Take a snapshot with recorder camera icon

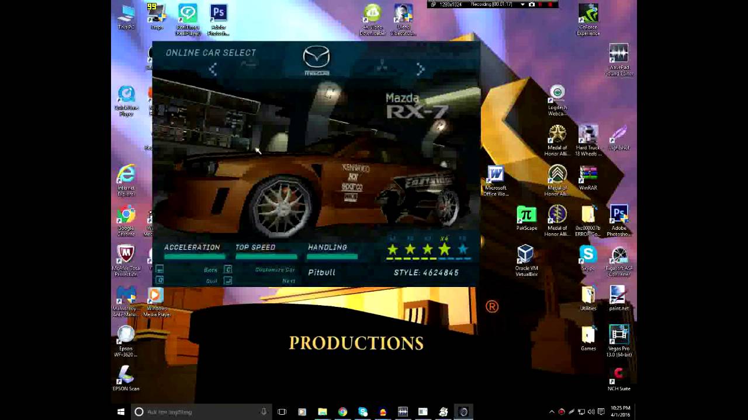pyautogui.click(x=531, y=5)
